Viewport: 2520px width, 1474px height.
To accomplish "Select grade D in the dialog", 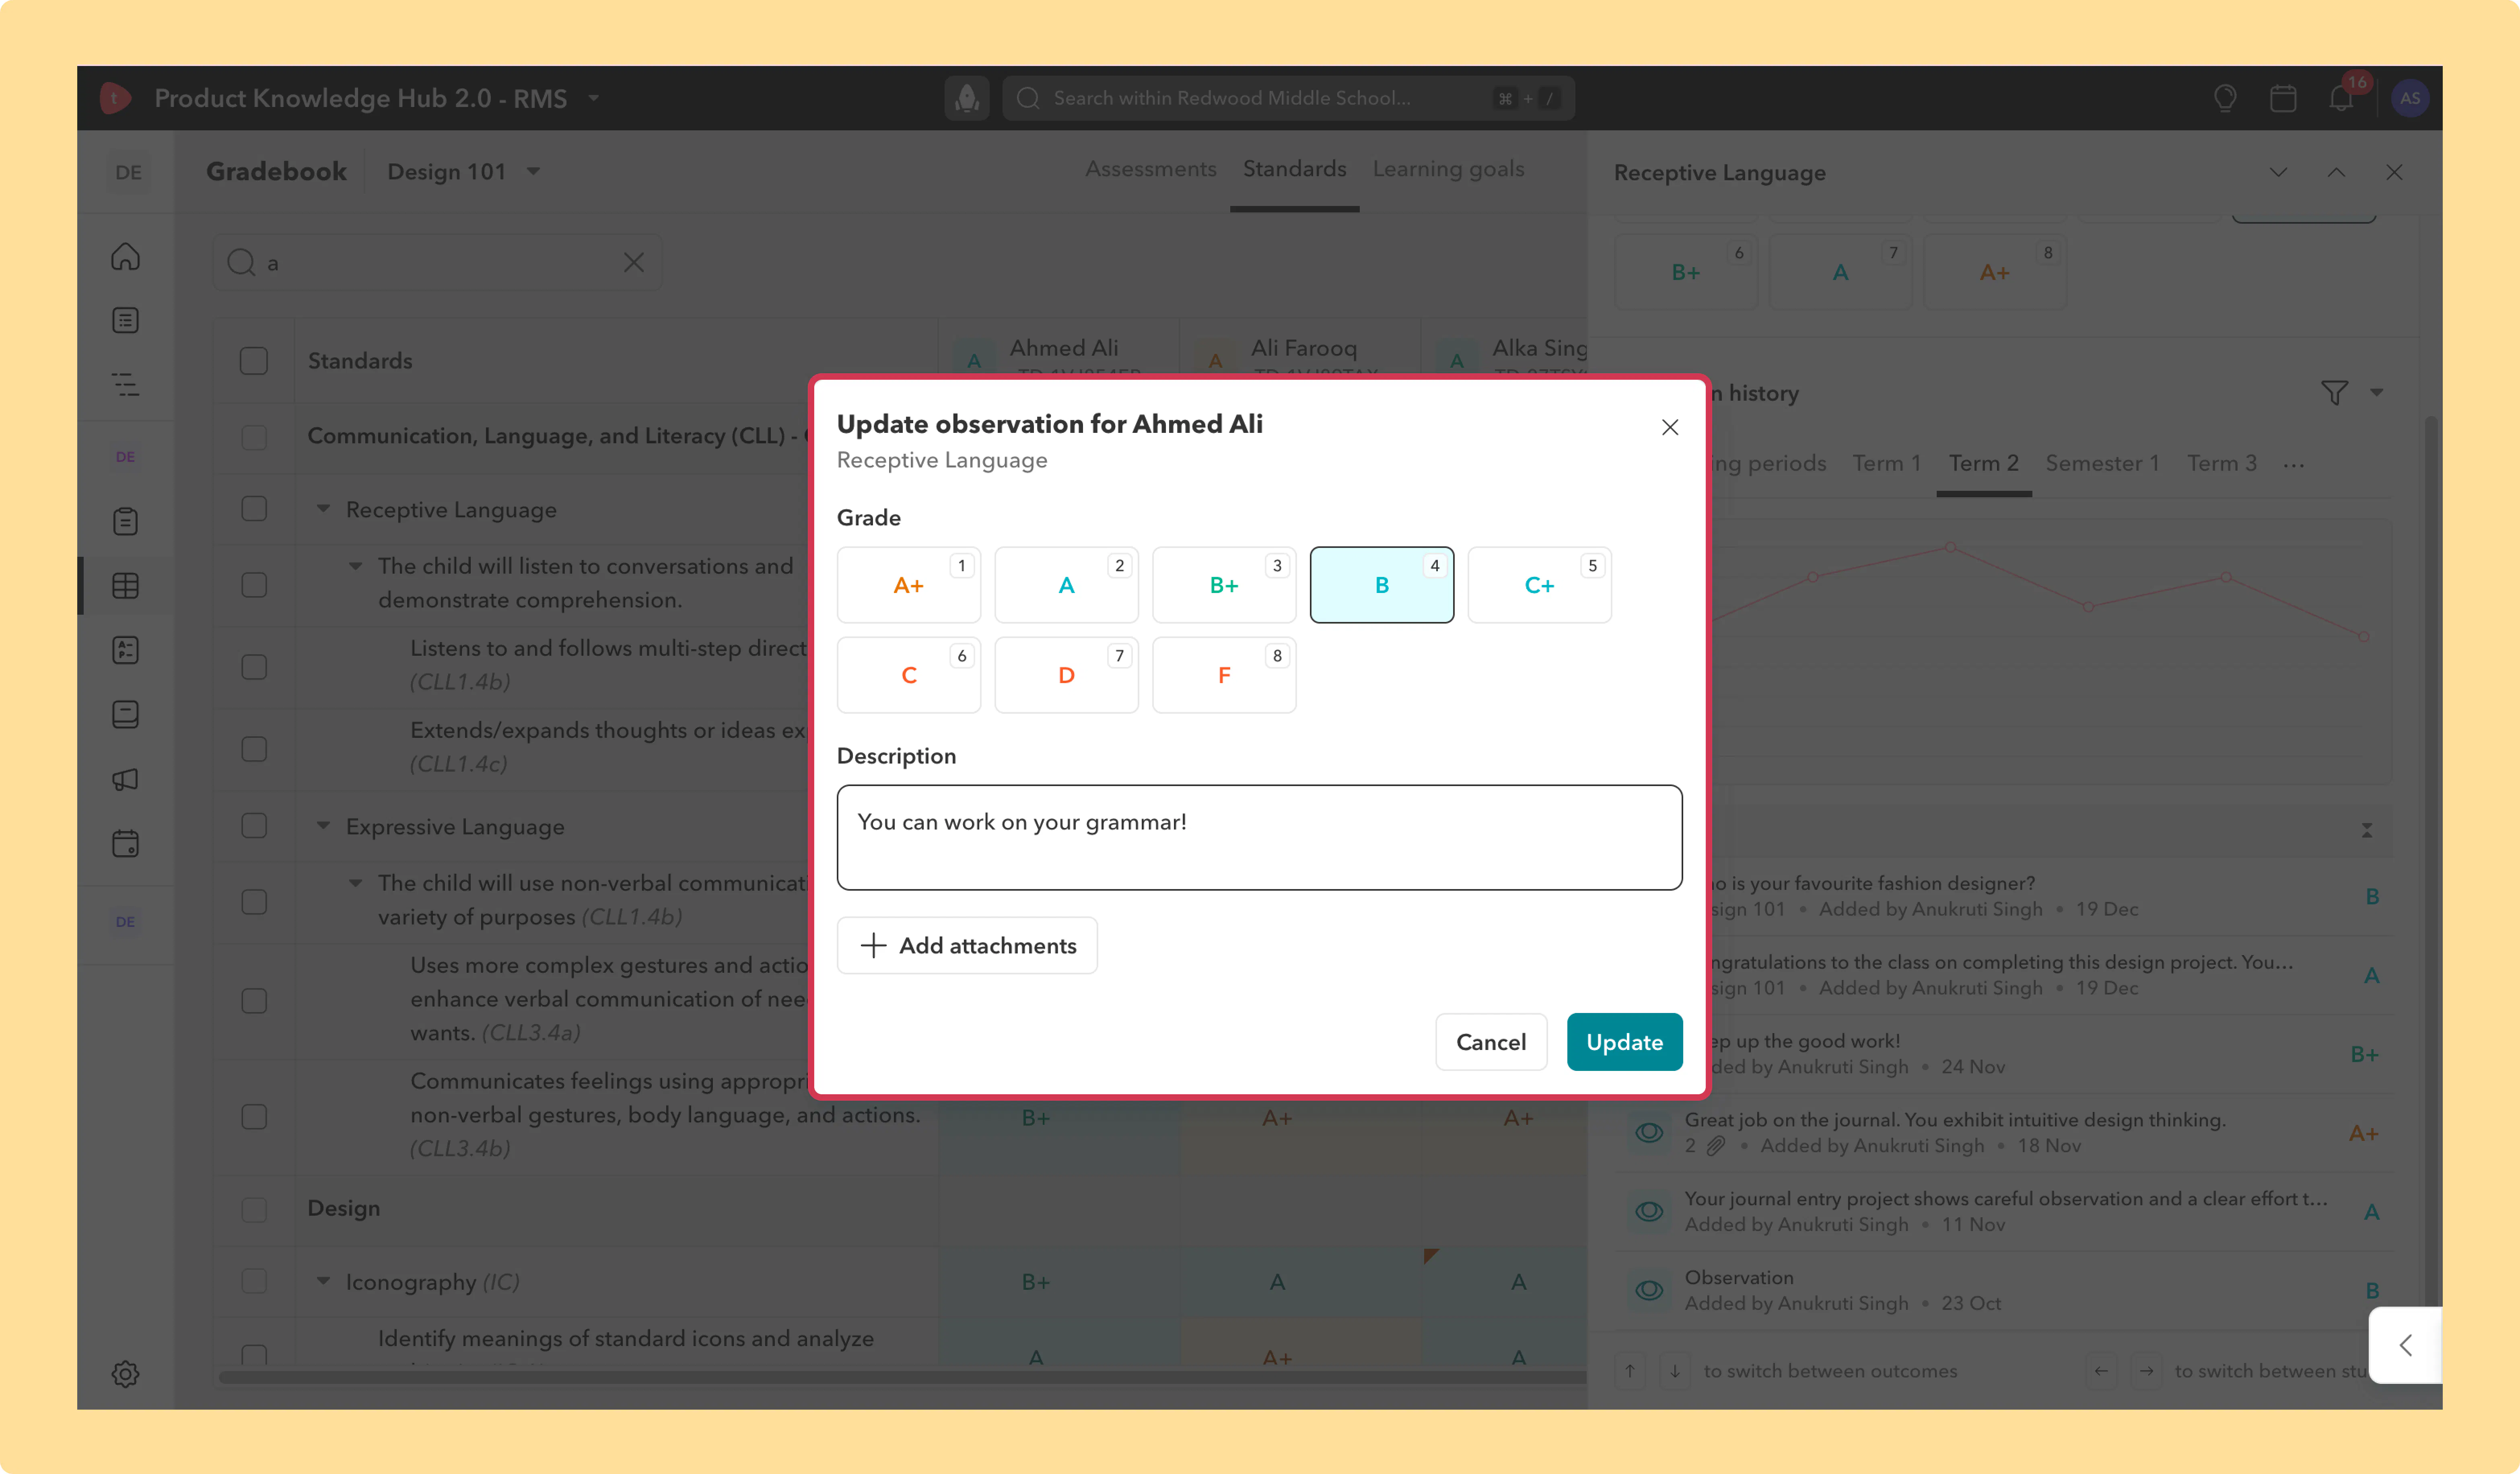I will [1066, 675].
